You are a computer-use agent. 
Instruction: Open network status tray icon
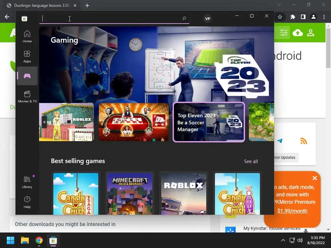point(292,240)
